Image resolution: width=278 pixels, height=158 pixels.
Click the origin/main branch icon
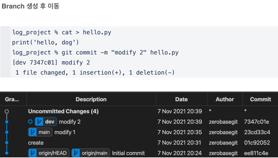click(x=76, y=153)
